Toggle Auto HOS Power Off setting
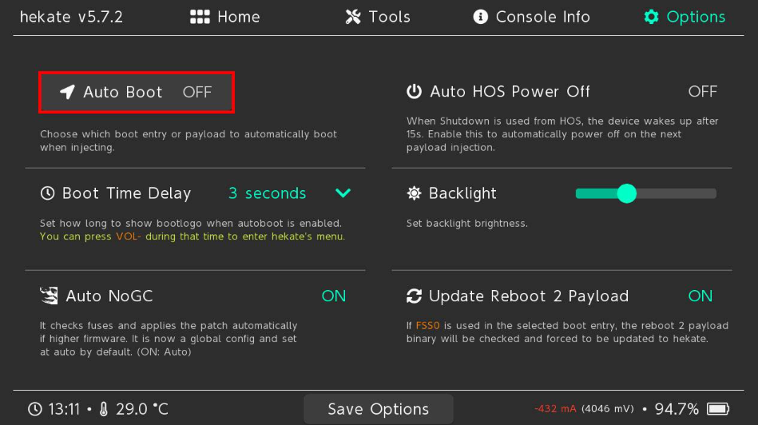The image size is (758, 425). [x=702, y=92]
